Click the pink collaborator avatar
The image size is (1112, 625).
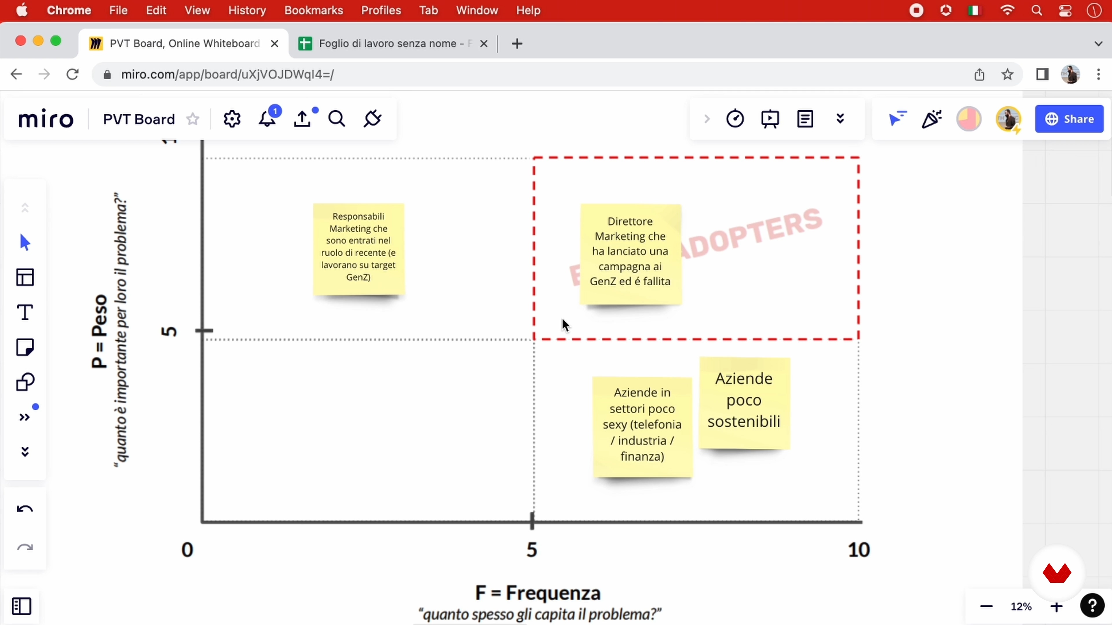tap(969, 119)
